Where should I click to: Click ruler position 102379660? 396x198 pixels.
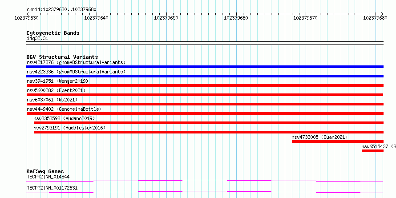coord(236,18)
